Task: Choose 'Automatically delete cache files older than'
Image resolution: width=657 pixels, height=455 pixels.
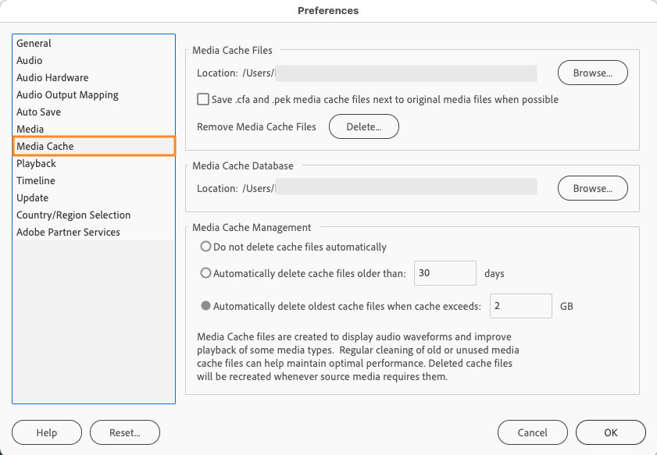Action: coord(206,274)
